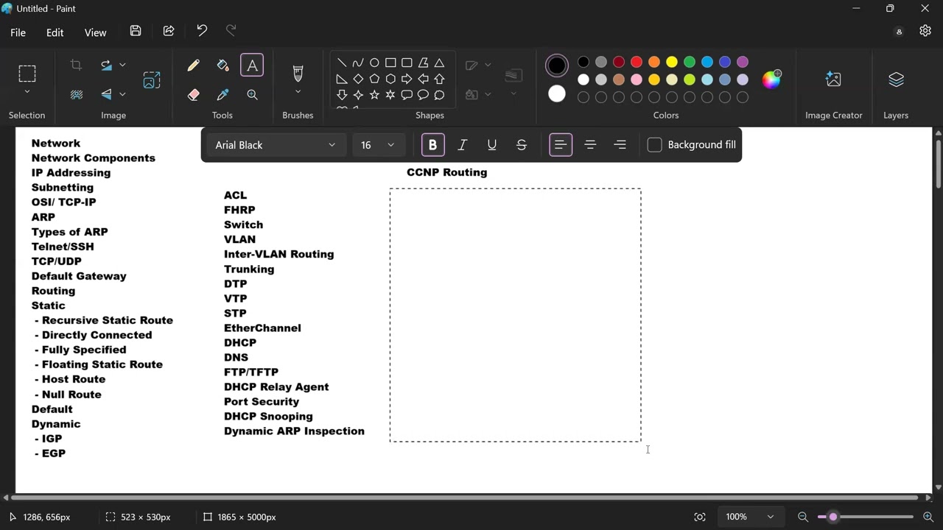Image resolution: width=943 pixels, height=530 pixels.
Task: Select the Rectangle shape
Action: tap(390, 63)
